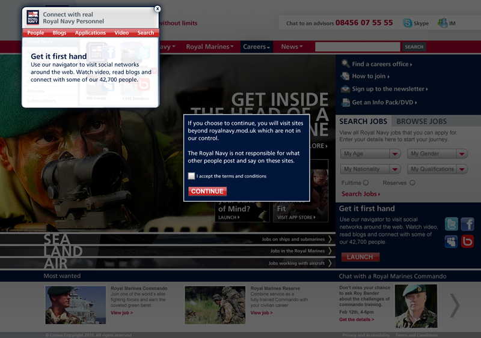
Task: Click the Search Jobs link
Action: coord(361,194)
